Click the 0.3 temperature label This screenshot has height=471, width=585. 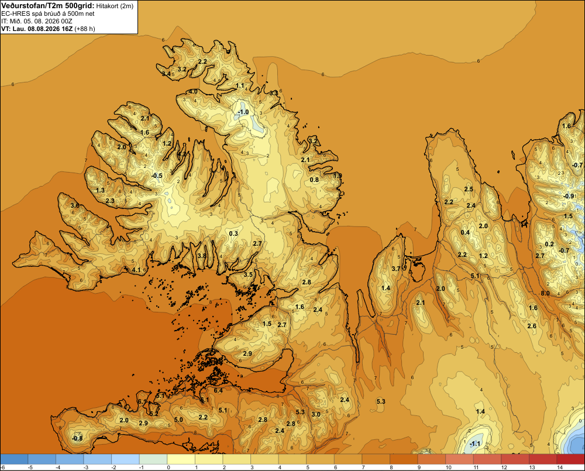click(x=233, y=233)
